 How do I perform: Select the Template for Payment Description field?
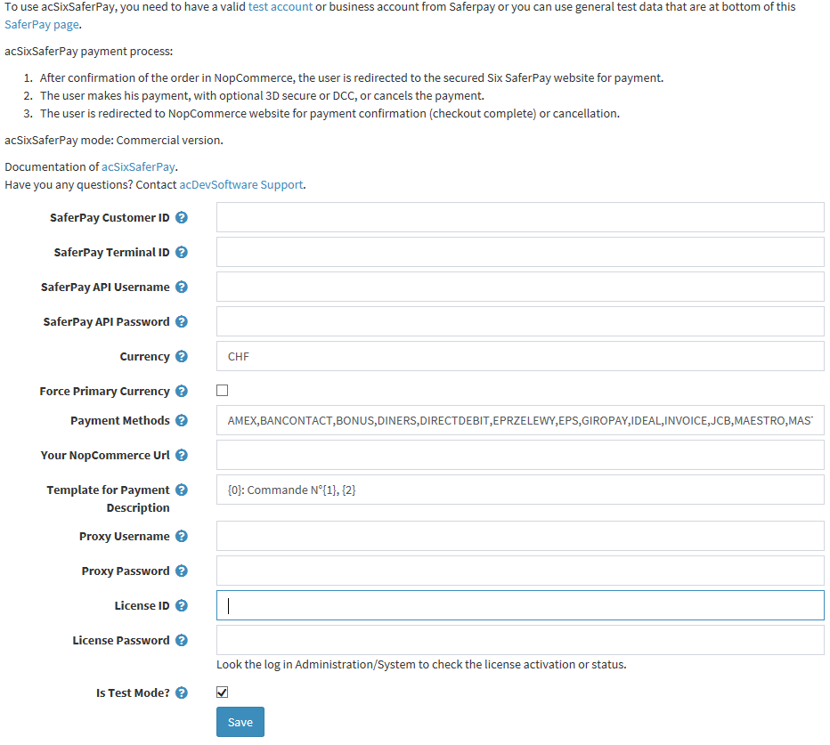pyautogui.click(x=520, y=490)
